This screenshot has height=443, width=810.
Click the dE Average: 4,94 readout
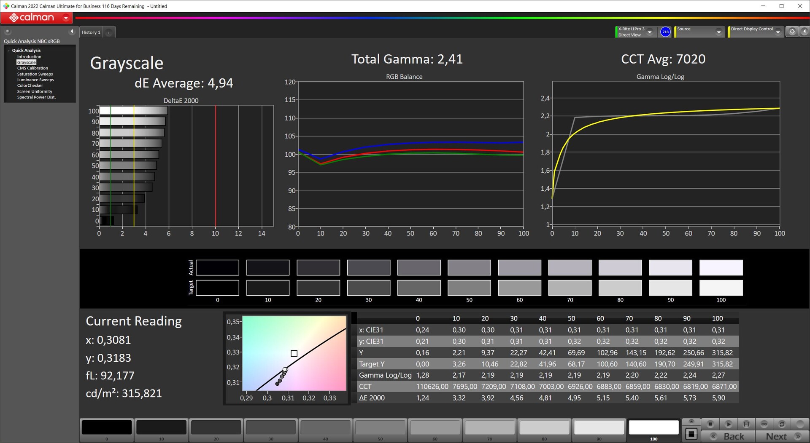[x=184, y=83]
